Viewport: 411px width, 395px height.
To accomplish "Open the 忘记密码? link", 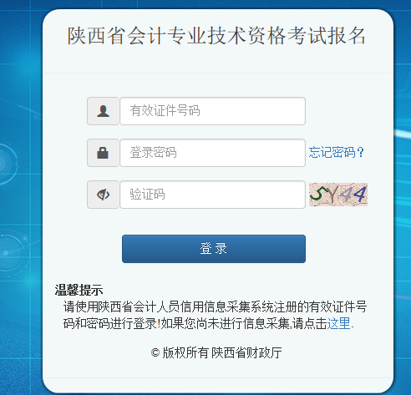I will pyautogui.click(x=336, y=152).
